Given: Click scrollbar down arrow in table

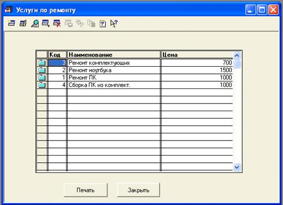Looking at the screenshot, I should click(x=237, y=167).
